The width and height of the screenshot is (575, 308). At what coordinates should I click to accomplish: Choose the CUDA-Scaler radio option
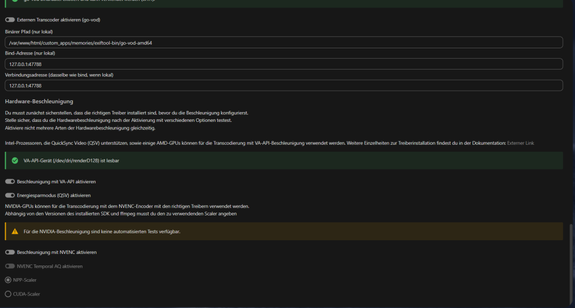[x=8, y=294]
